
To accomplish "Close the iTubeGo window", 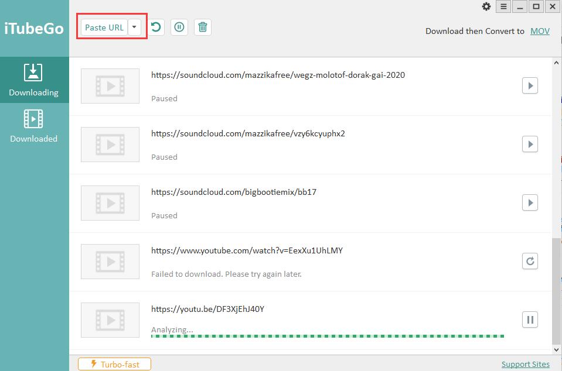I will [x=553, y=6].
